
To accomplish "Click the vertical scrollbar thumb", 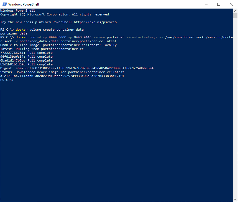I will pyautogui.click(x=235, y=15).
